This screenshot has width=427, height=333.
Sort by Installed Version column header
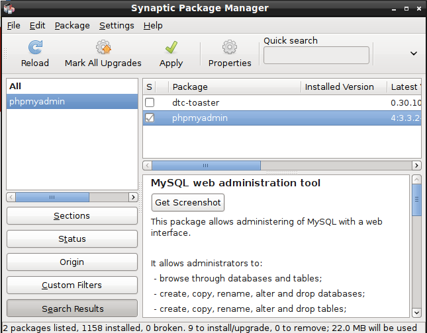(x=344, y=87)
